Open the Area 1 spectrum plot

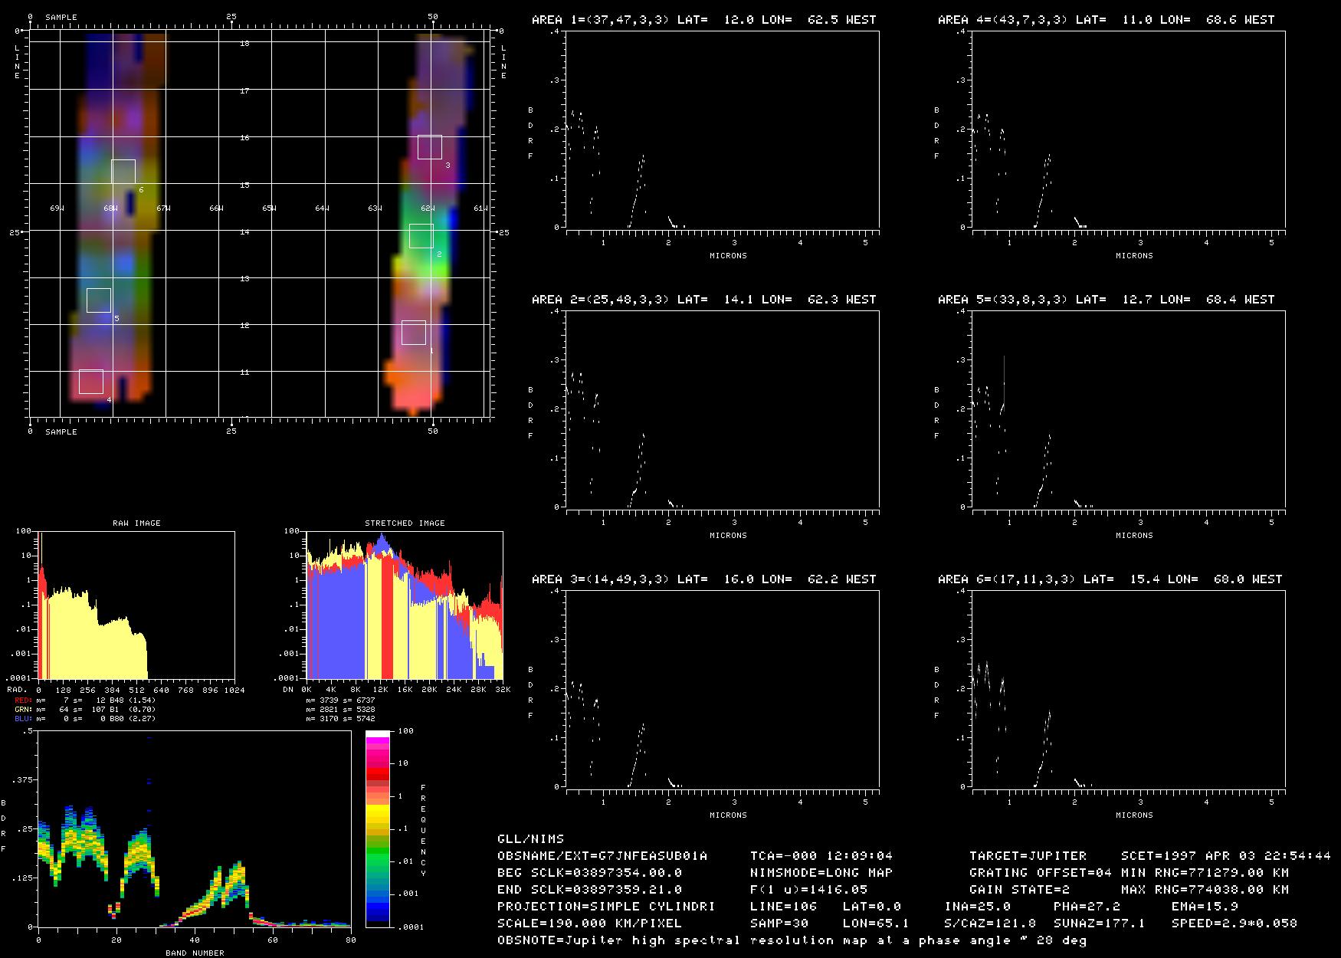pos(722,130)
